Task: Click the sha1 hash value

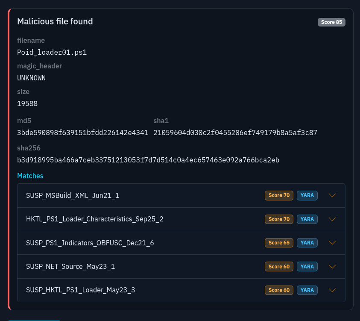Action: tap(235, 133)
